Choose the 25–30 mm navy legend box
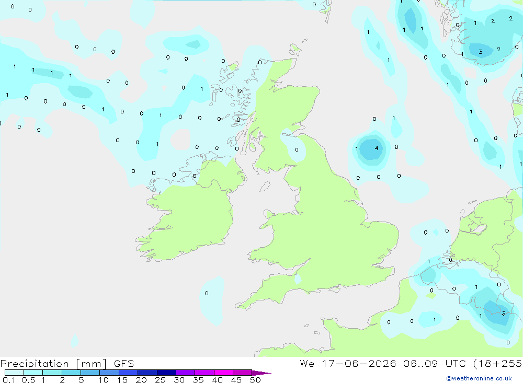Screen dimensions: 523x383 [x=166, y=373]
